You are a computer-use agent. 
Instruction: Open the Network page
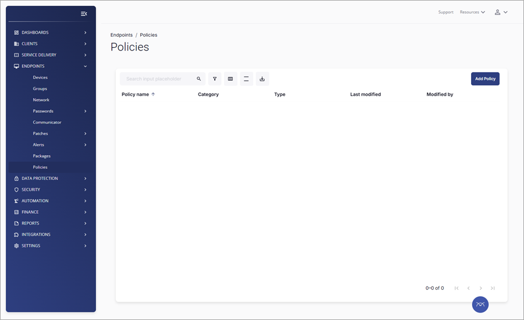(41, 100)
